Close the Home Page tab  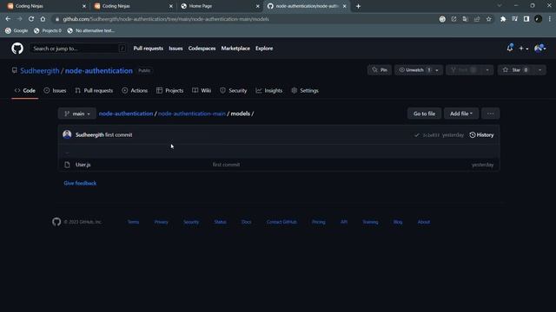pos(257,6)
